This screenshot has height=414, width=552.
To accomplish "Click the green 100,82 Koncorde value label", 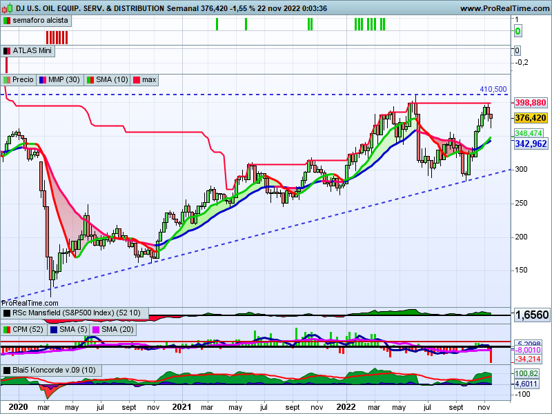I will [x=526, y=373].
